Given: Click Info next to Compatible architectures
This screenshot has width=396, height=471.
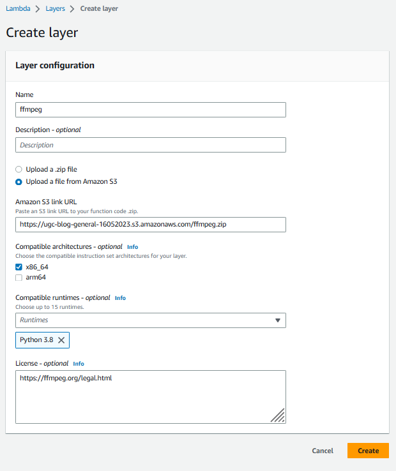Looking at the screenshot, I should click(x=132, y=247).
